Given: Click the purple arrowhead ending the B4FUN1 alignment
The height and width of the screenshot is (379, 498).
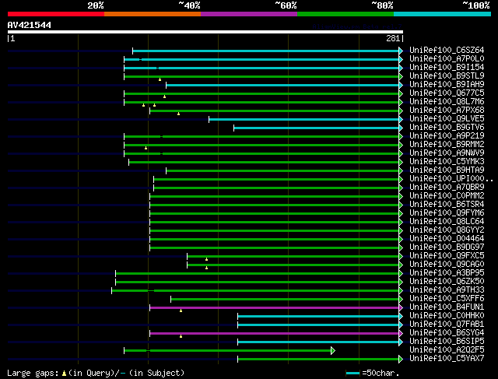Looking at the screenshot, I should click(401, 307).
